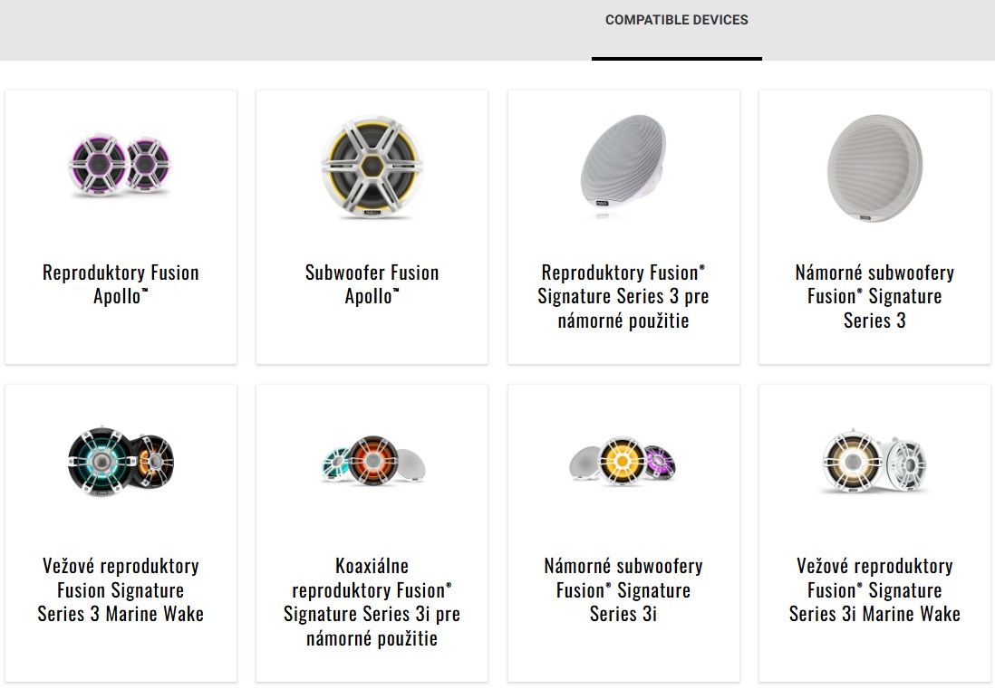Click the Signature Series 3 subwoofer image
Image resolution: width=995 pixels, height=689 pixels.
874,168
